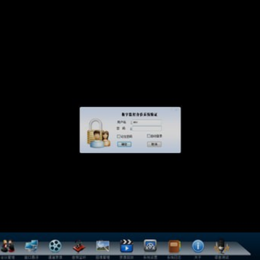Focus the username input field

point(147,122)
